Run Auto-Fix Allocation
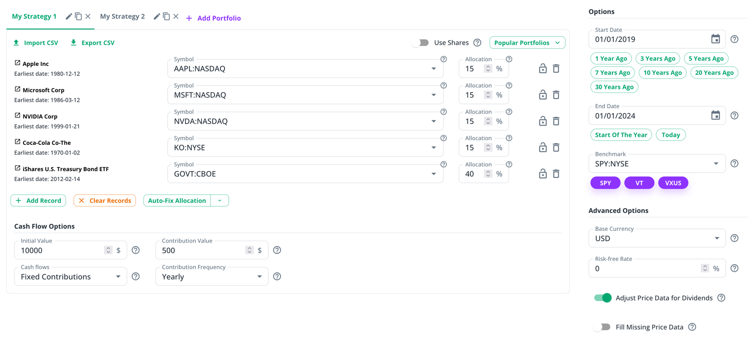Viewport: 748px width, 346px height. pos(177,201)
